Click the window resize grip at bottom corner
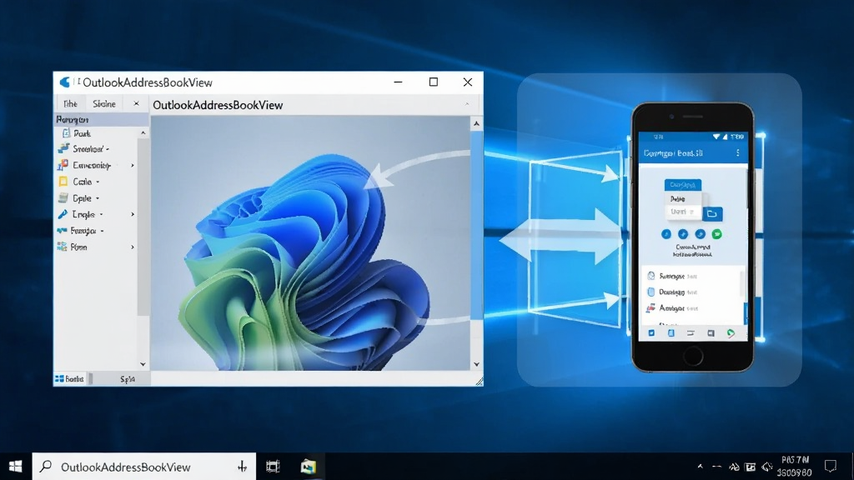Viewport: 854px width, 480px height. click(x=480, y=382)
